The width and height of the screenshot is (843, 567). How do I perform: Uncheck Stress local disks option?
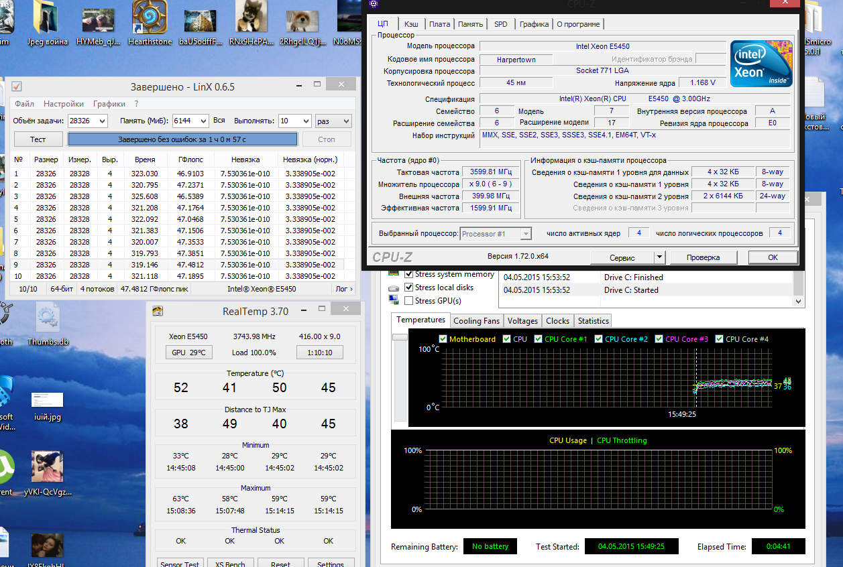pyautogui.click(x=409, y=288)
